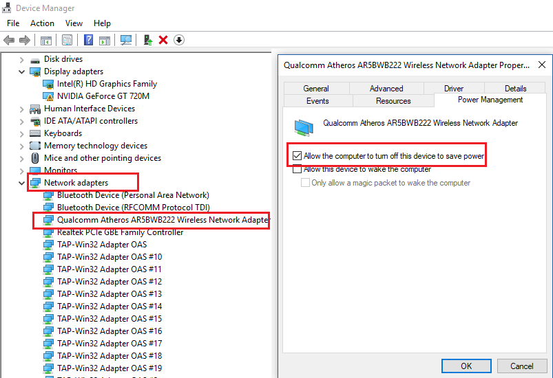The height and width of the screenshot is (378, 553).
Task: Open Properties toolbar icon
Action: pyautogui.click(x=67, y=40)
